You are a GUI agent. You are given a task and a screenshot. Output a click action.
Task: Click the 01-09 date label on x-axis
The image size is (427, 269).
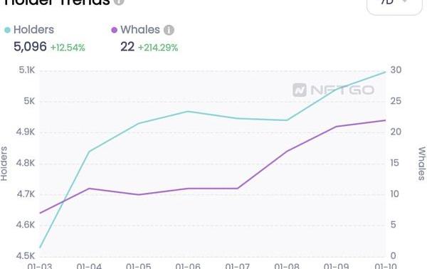(337, 266)
